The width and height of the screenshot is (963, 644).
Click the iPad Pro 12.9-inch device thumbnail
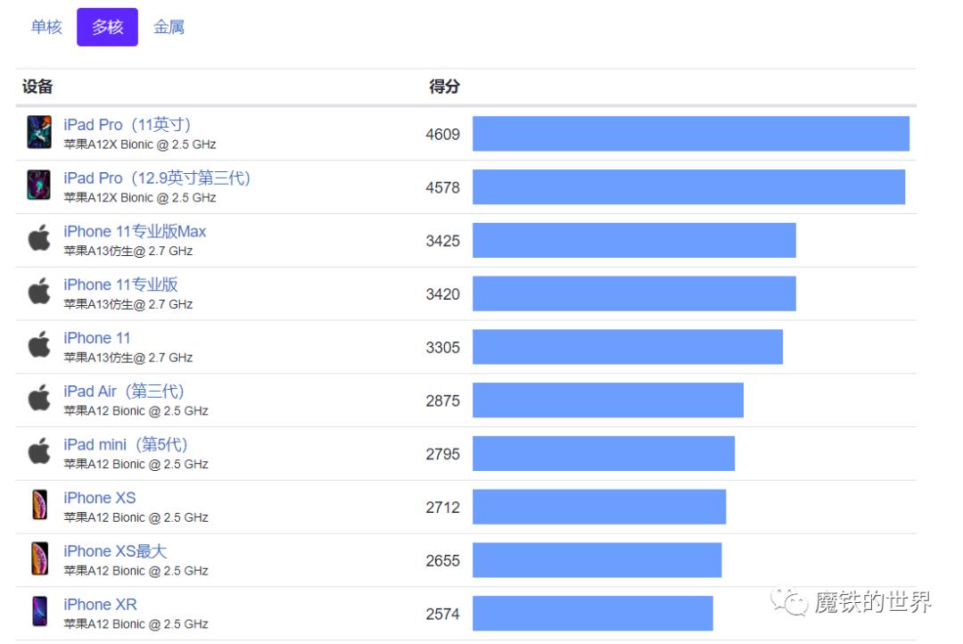pyautogui.click(x=39, y=186)
